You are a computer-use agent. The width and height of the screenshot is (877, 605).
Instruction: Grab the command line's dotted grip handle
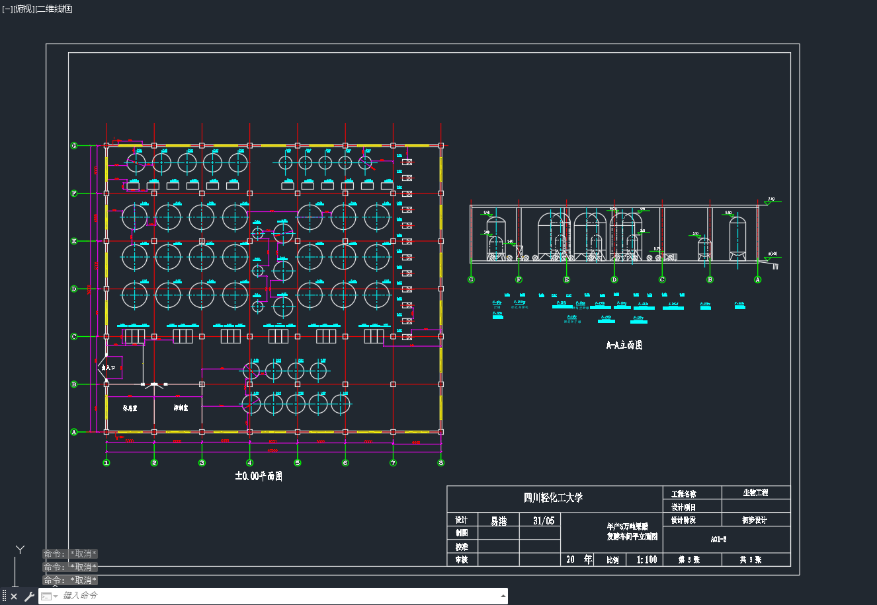pyautogui.click(x=4, y=596)
